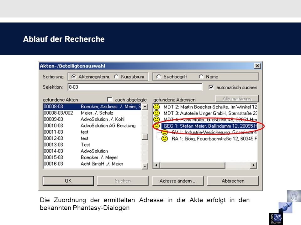
Task: Select file 00013-03 Test
Action: (92, 145)
